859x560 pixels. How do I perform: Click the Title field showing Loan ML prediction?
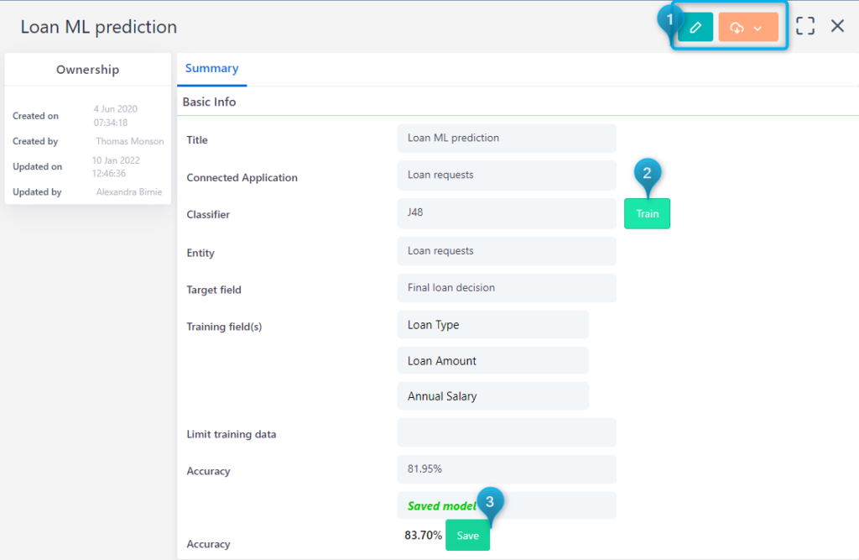pos(507,138)
